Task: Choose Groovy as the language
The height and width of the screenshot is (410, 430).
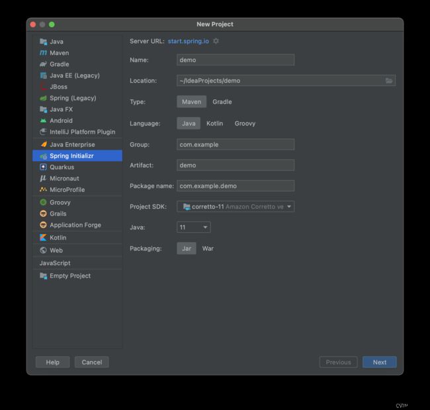Action: coord(245,123)
